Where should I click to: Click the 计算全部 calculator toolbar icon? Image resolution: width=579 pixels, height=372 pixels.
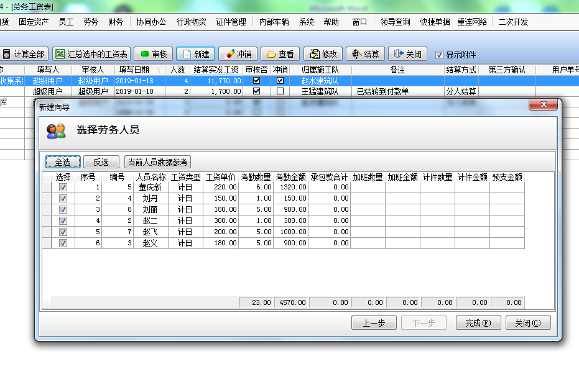(x=7, y=54)
